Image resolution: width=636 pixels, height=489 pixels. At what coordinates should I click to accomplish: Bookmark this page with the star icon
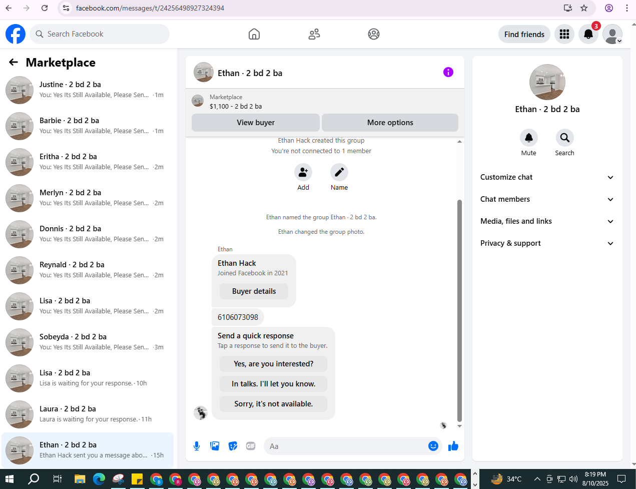[x=584, y=8]
